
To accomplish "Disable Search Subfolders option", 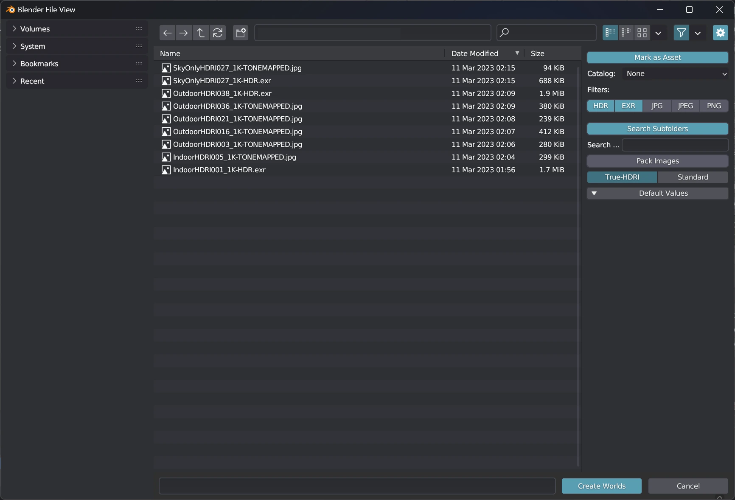I will tap(657, 129).
